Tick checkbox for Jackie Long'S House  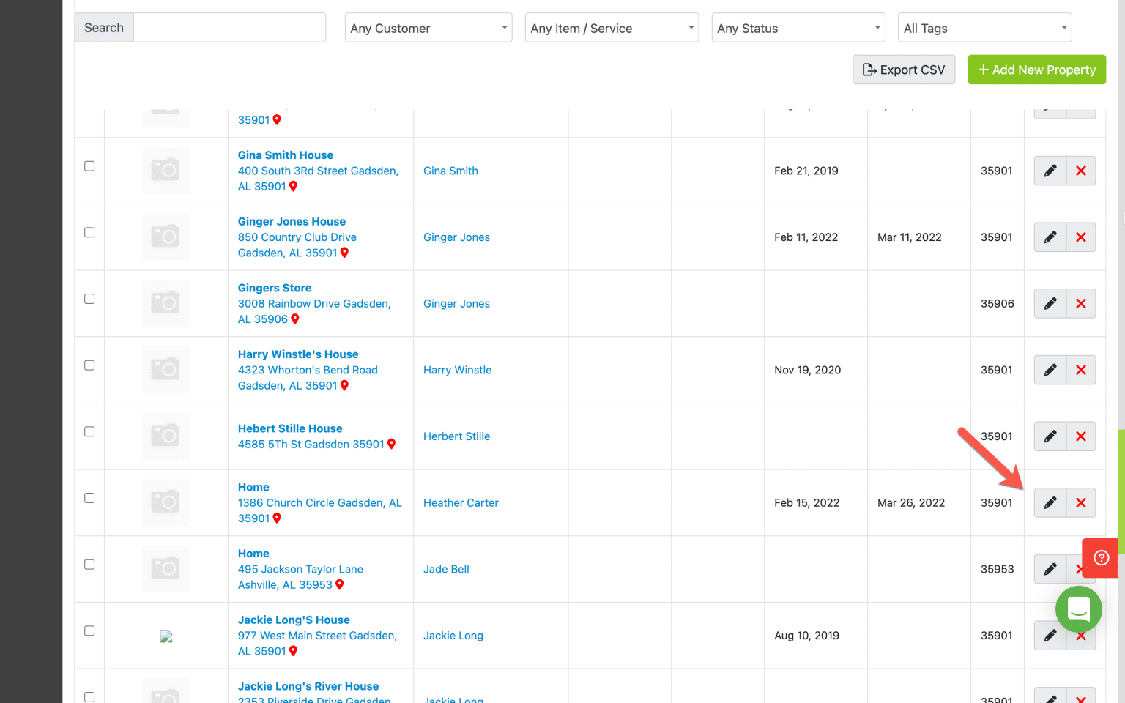tap(89, 631)
